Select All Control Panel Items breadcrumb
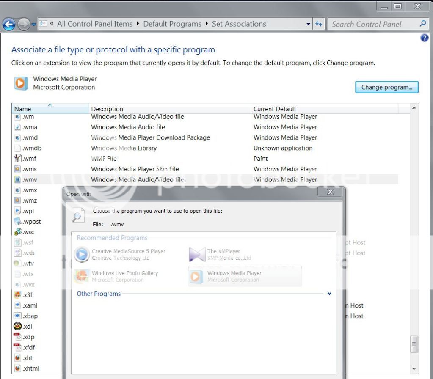The height and width of the screenshot is (379, 433). [95, 24]
